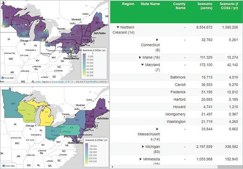Select the Washington county cell
The width and height of the screenshot is (243, 169).
[x=176, y=122]
